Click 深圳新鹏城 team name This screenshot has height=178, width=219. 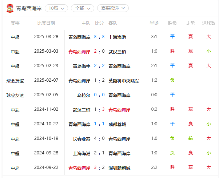point(120,168)
